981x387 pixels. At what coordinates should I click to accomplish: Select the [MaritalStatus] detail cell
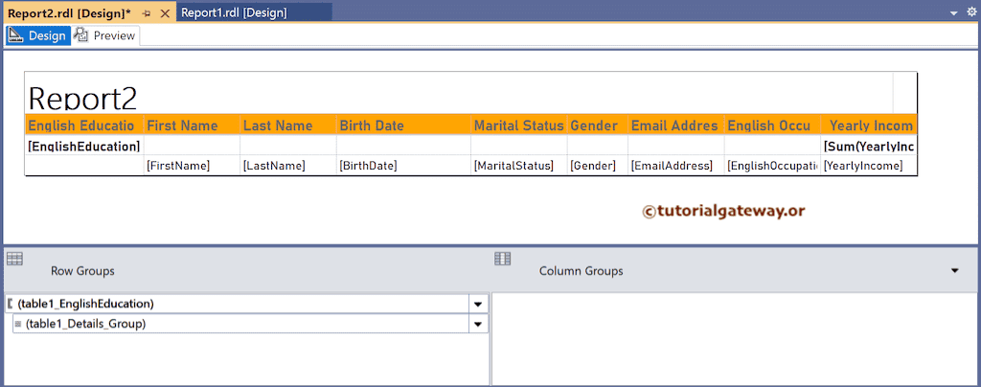[519, 166]
